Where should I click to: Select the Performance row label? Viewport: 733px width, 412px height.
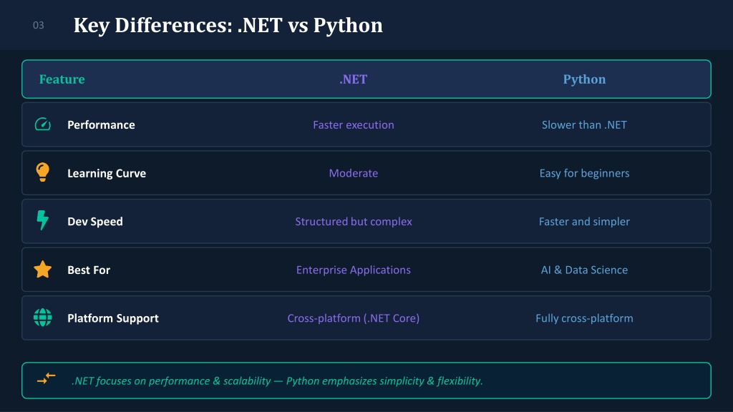(x=101, y=124)
